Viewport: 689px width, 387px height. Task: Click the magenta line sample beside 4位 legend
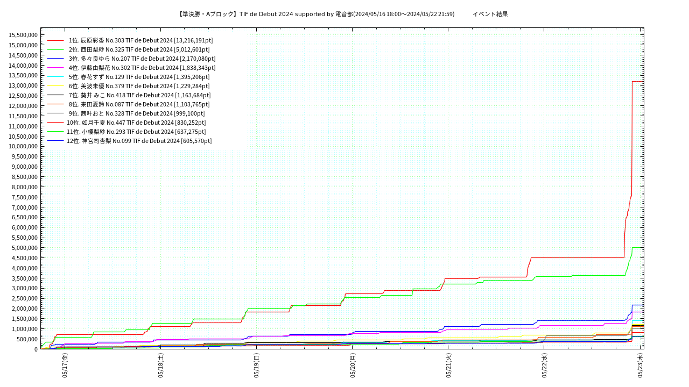(x=55, y=68)
